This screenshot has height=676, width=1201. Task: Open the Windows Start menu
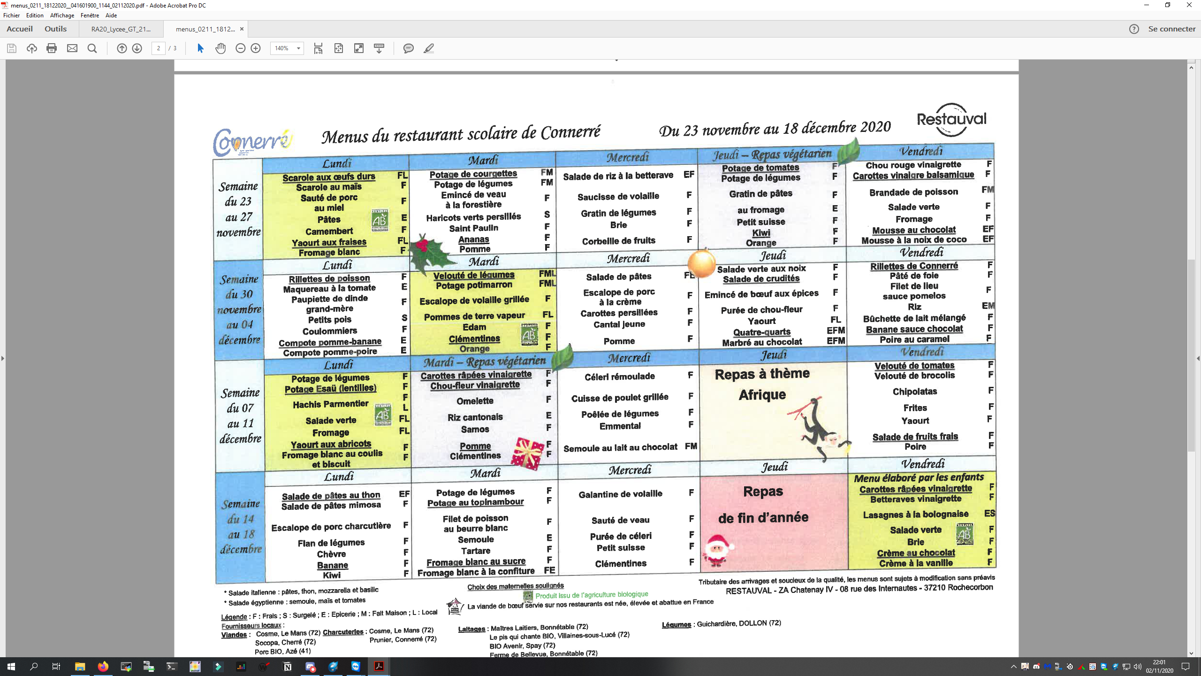point(11,667)
